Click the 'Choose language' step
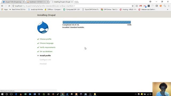This screenshot has height=96, width=171. coord(46,43)
